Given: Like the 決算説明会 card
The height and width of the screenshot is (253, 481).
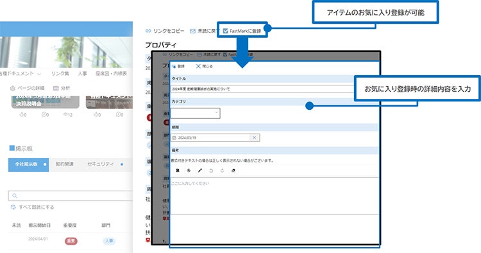Looking at the screenshot, I should 23,114.
